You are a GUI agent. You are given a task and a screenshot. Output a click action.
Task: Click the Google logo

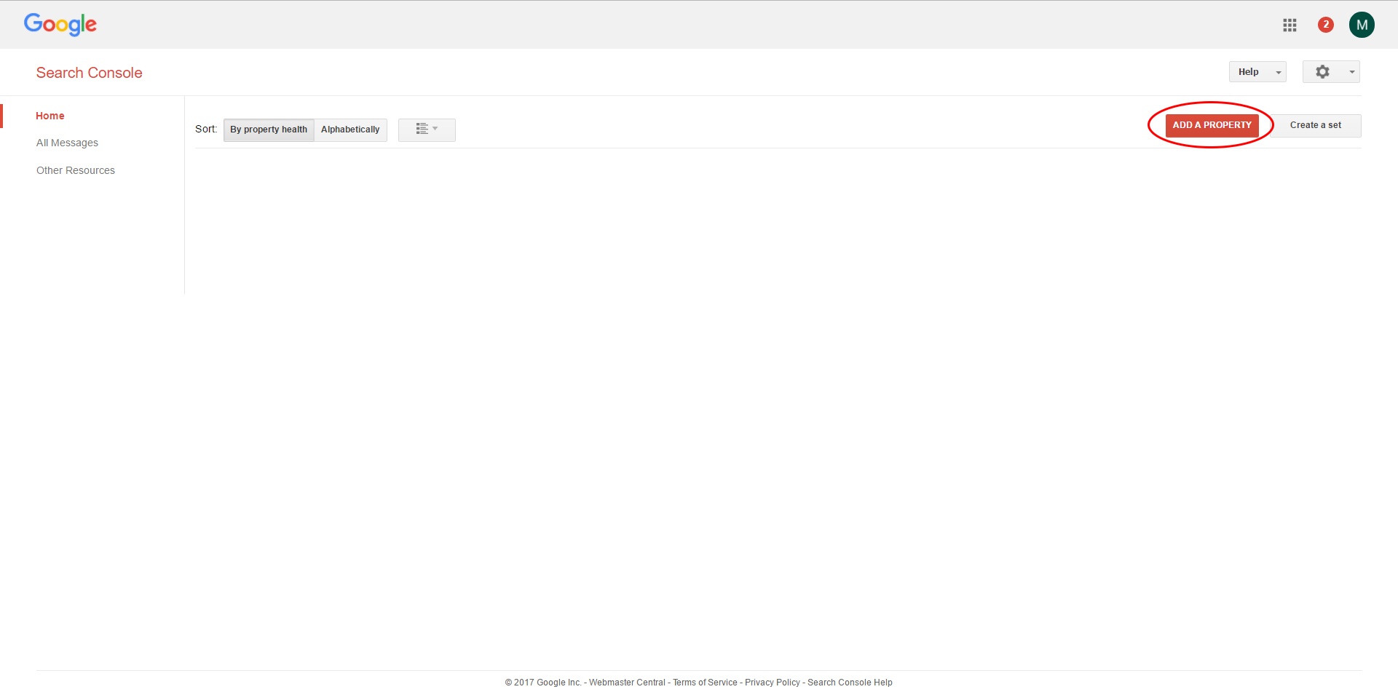(60, 25)
